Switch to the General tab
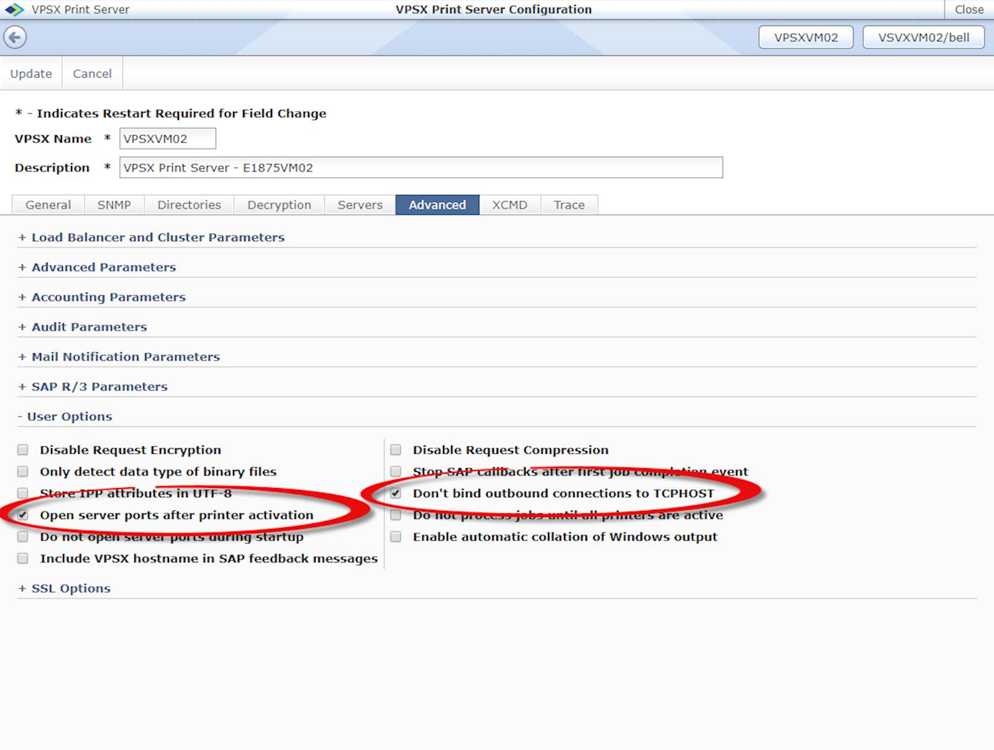The image size is (994, 750). tap(48, 205)
